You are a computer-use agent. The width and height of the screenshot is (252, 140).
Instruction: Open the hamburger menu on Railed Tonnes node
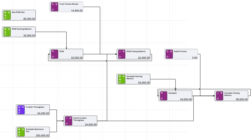[x=171, y=52]
